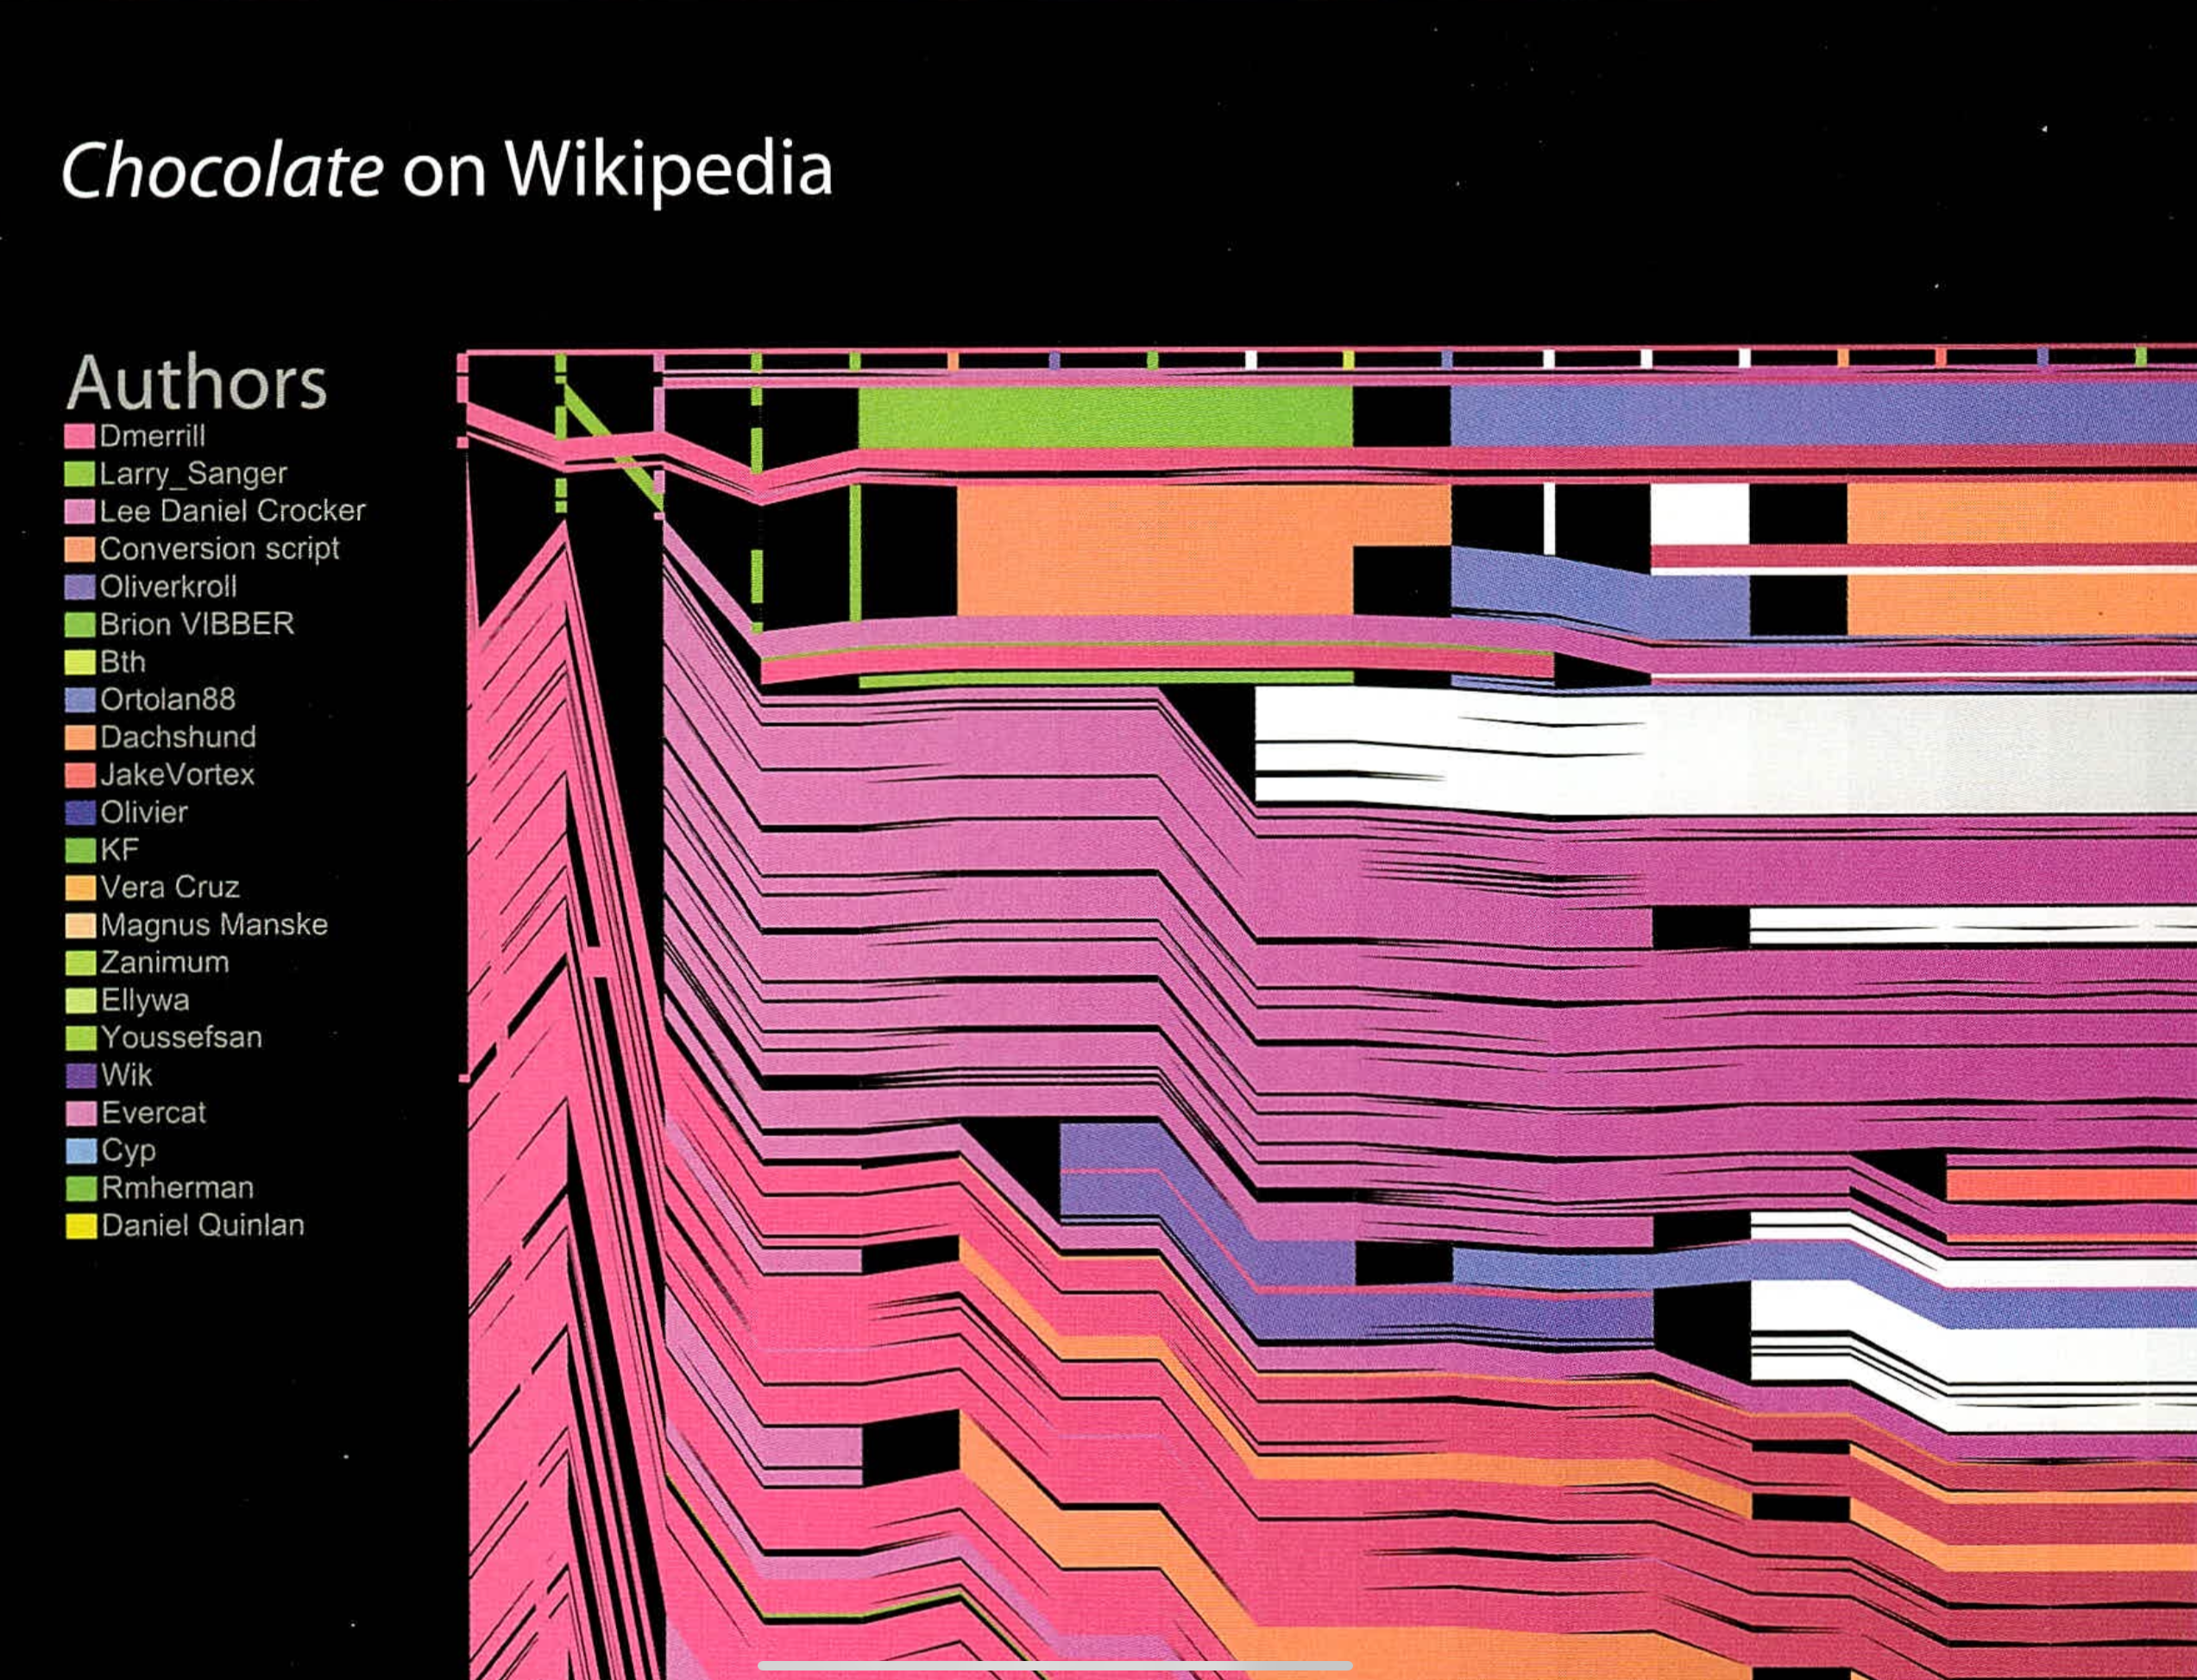Click the Chocolate on Wikipedia title
Viewport: 2197px width, 1680px height.
coord(447,170)
